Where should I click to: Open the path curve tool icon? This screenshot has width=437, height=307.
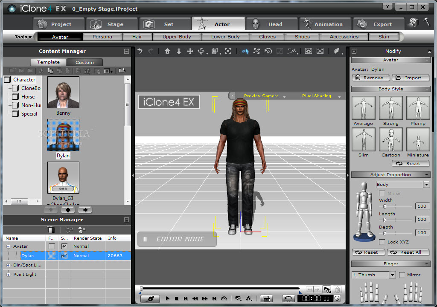292,51
